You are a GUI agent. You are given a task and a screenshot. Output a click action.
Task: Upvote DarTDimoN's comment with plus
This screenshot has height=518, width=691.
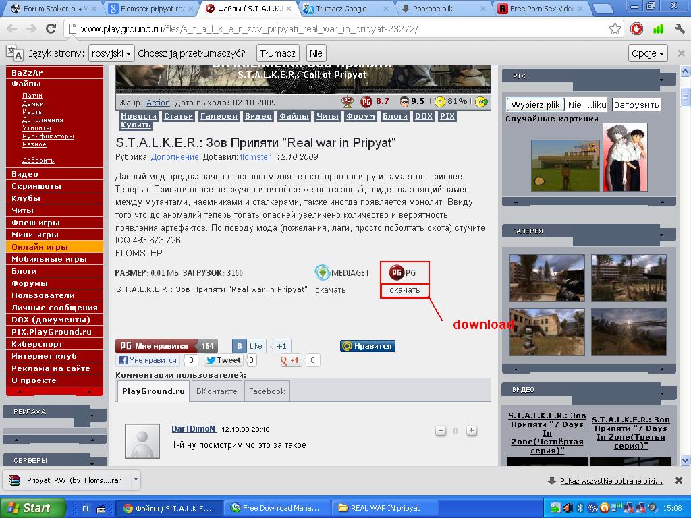[x=471, y=430]
